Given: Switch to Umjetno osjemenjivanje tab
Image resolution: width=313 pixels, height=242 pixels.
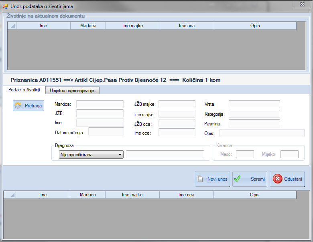Looking at the screenshot, I should click(72, 91).
